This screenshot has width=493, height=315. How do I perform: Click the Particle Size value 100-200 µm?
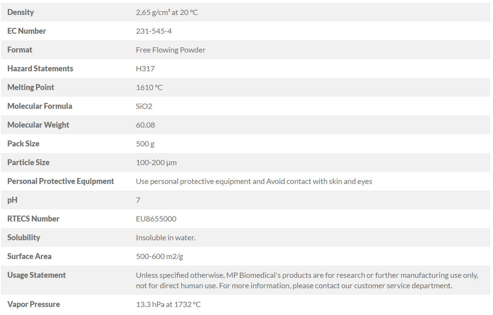coord(156,162)
